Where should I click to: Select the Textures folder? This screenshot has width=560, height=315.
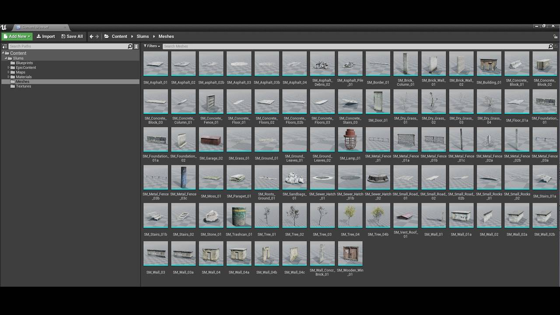click(x=23, y=86)
